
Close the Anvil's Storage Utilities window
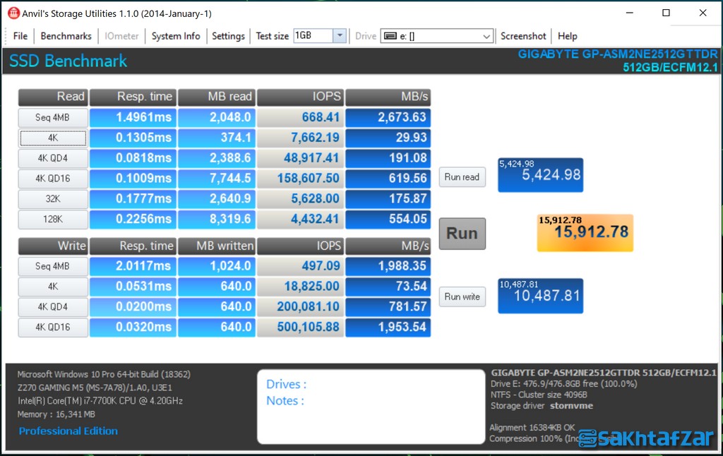[703, 13]
